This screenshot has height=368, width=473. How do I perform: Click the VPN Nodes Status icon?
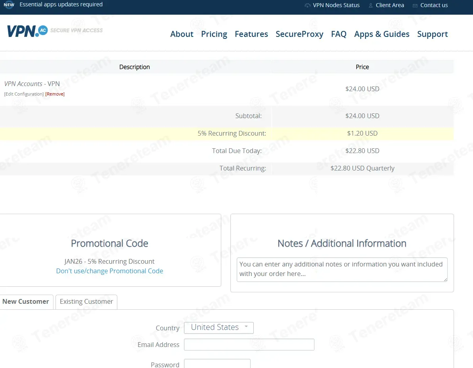[x=307, y=6]
